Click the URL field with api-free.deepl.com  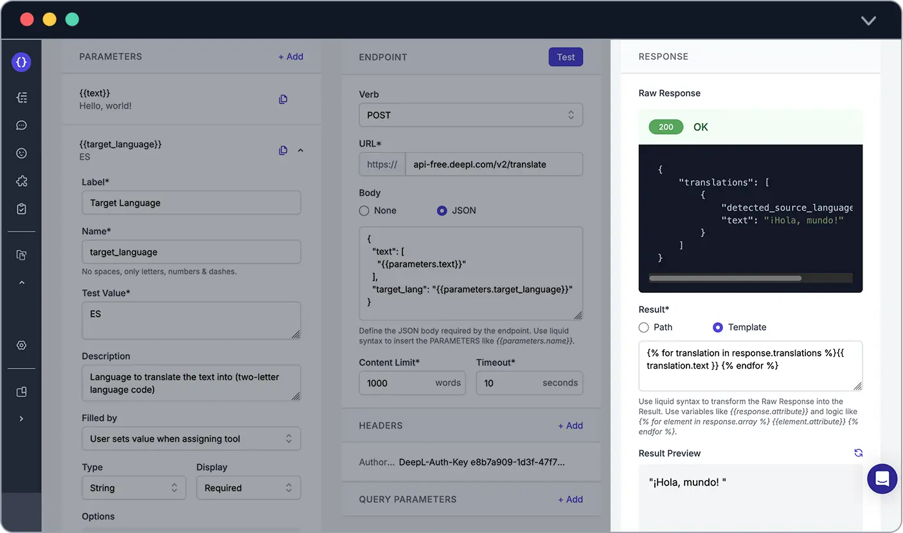494,164
